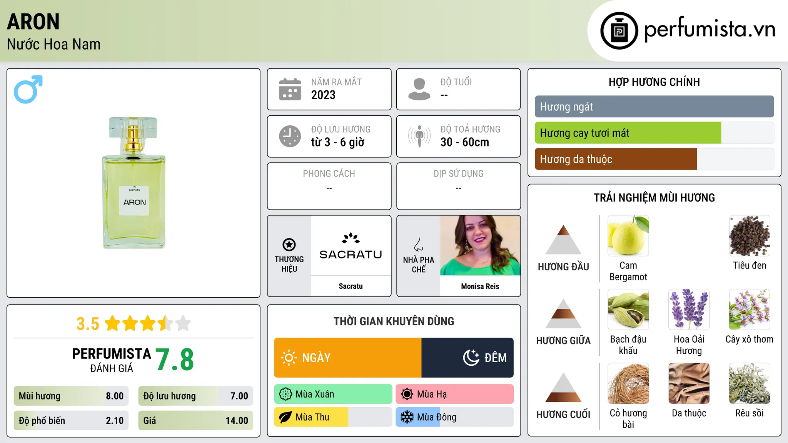Click the Mùa Đông season bar
Viewport: 788px width, 443px height.
(455, 417)
